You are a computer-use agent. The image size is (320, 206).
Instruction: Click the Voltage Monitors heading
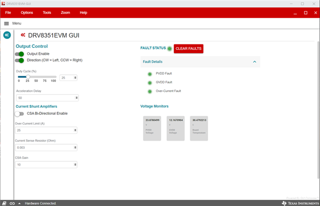[154, 106]
